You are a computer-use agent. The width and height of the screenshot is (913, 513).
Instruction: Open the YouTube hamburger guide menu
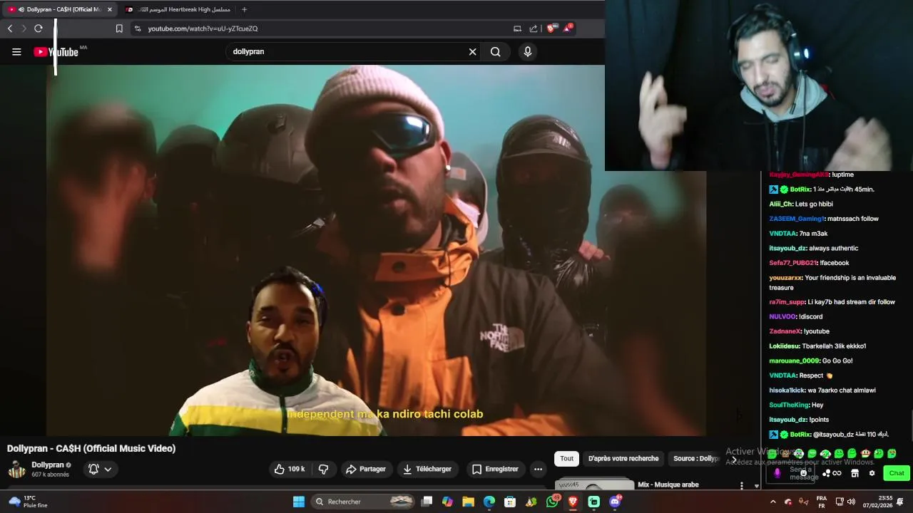[16, 51]
